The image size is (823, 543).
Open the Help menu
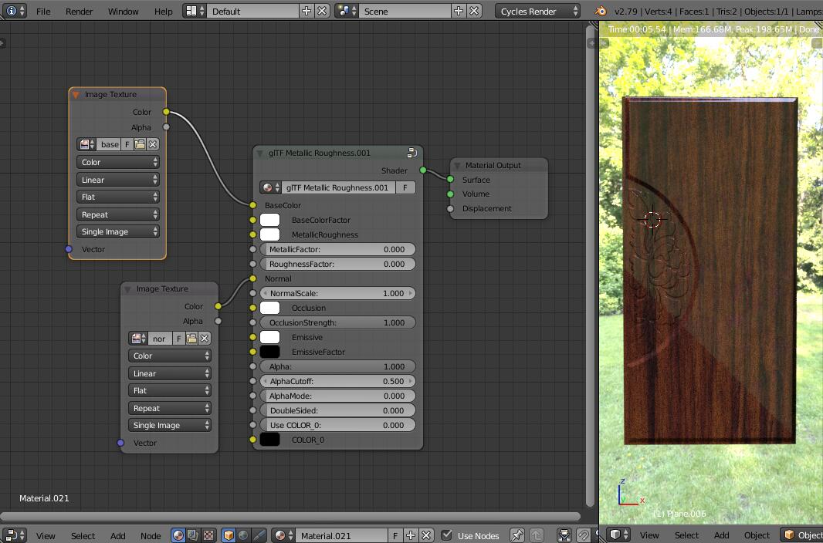(163, 11)
